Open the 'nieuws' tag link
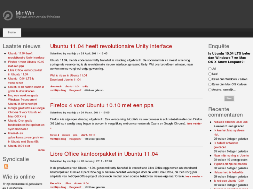 point(66,135)
